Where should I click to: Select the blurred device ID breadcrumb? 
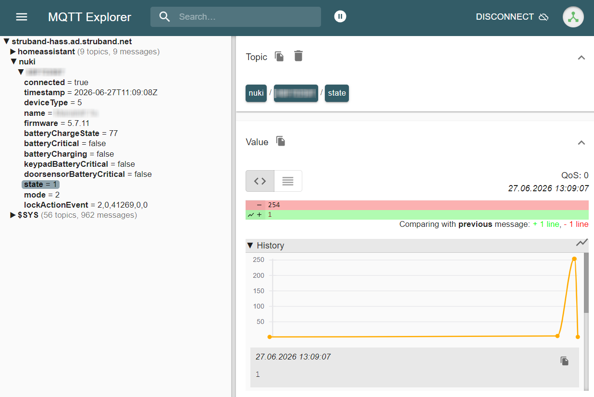[296, 93]
